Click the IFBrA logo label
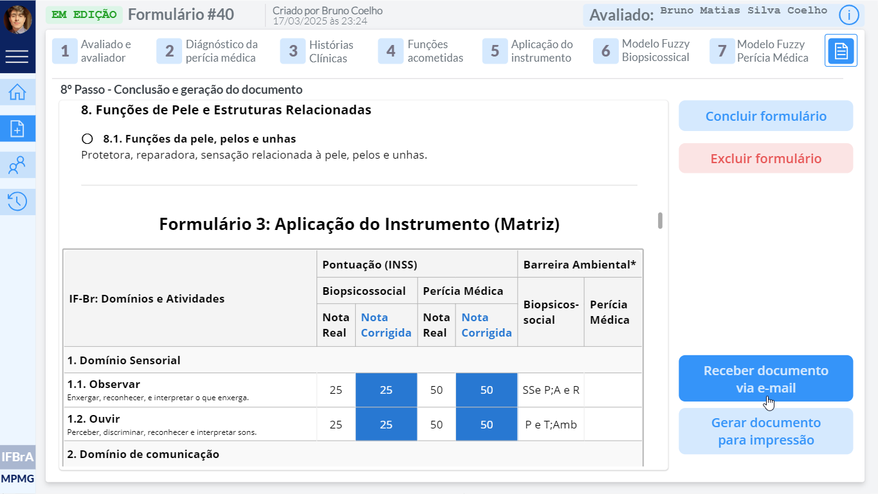Image resolution: width=878 pixels, height=494 pixels. (x=17, y=457)
